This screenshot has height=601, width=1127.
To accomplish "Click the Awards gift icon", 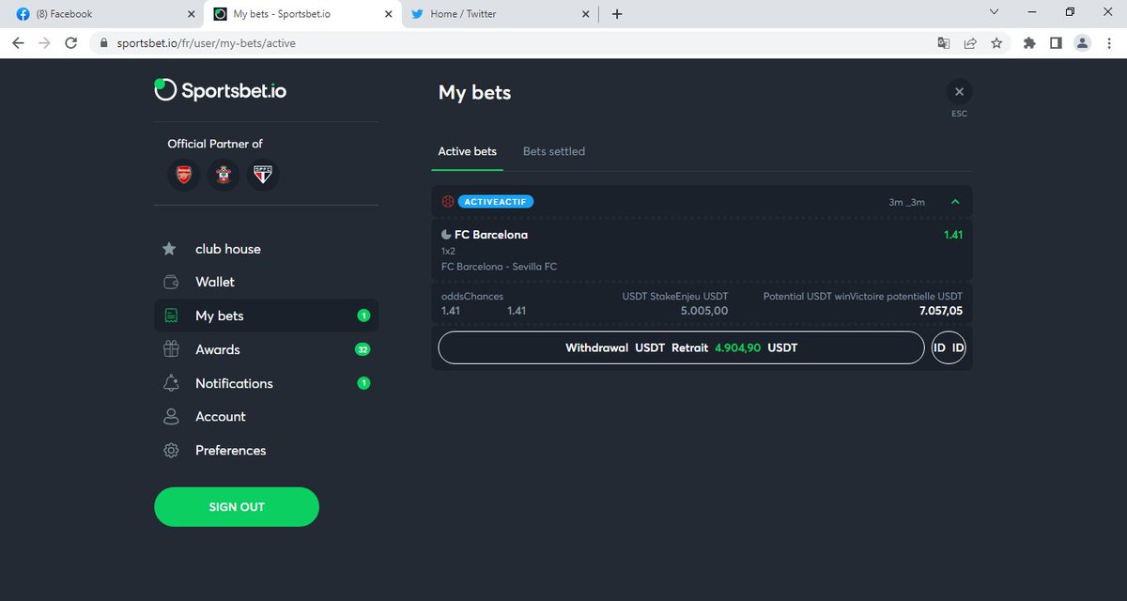I will pyautogui.click(x=171, y=349).
